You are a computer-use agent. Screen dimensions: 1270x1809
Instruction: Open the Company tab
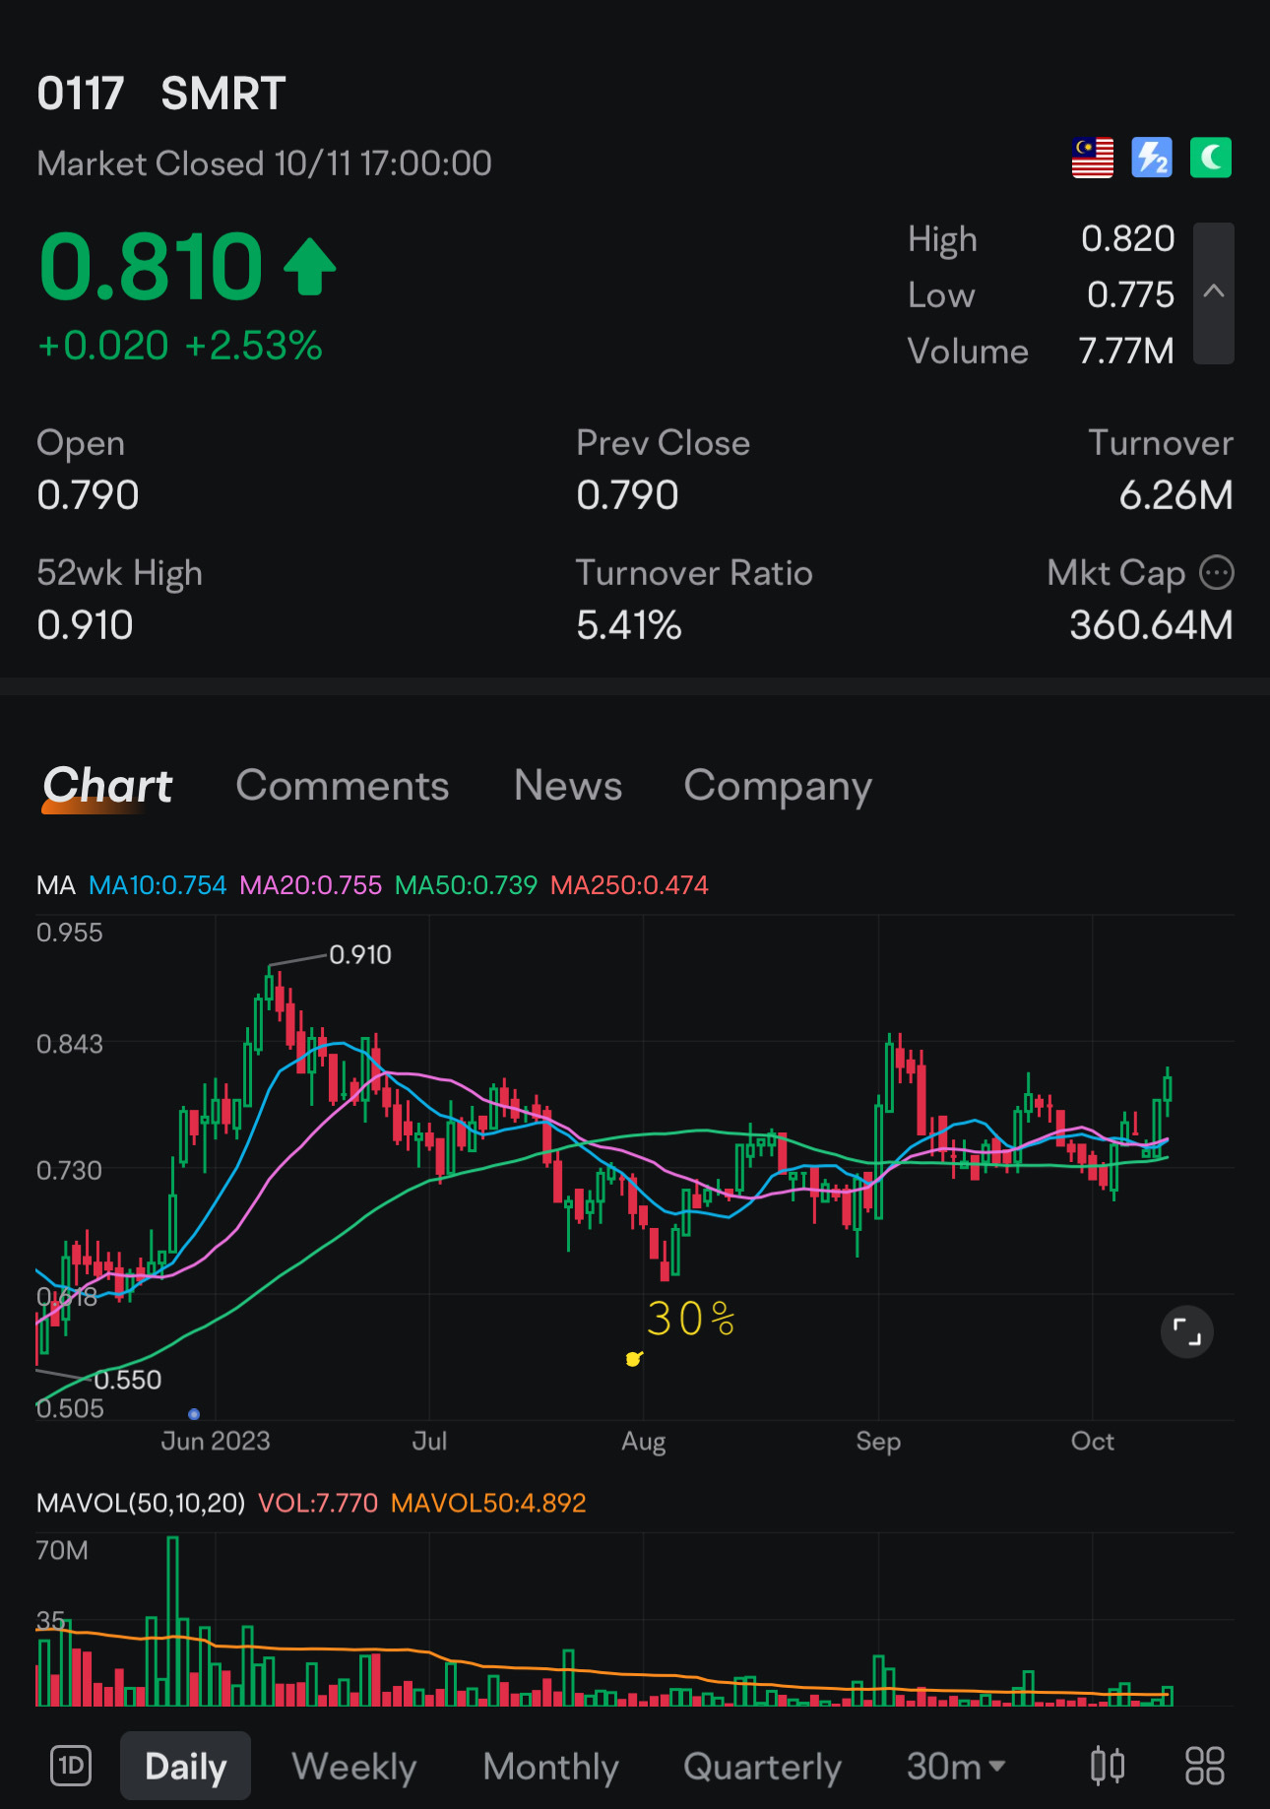tap(778, 787)
